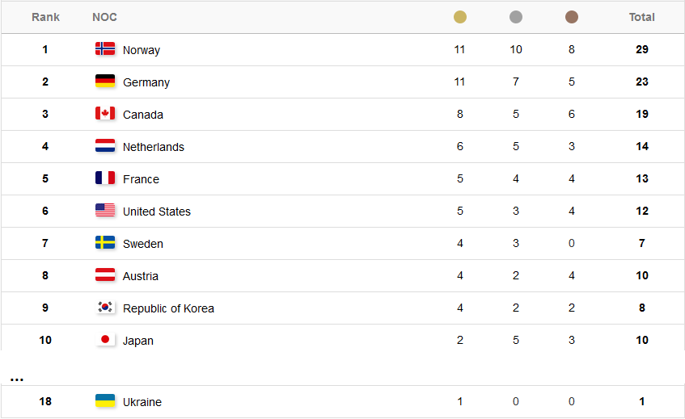Click the Sweden flag icon
Image resolution: width=685 pixels, height=419 pixels.
tap(105, 243)
